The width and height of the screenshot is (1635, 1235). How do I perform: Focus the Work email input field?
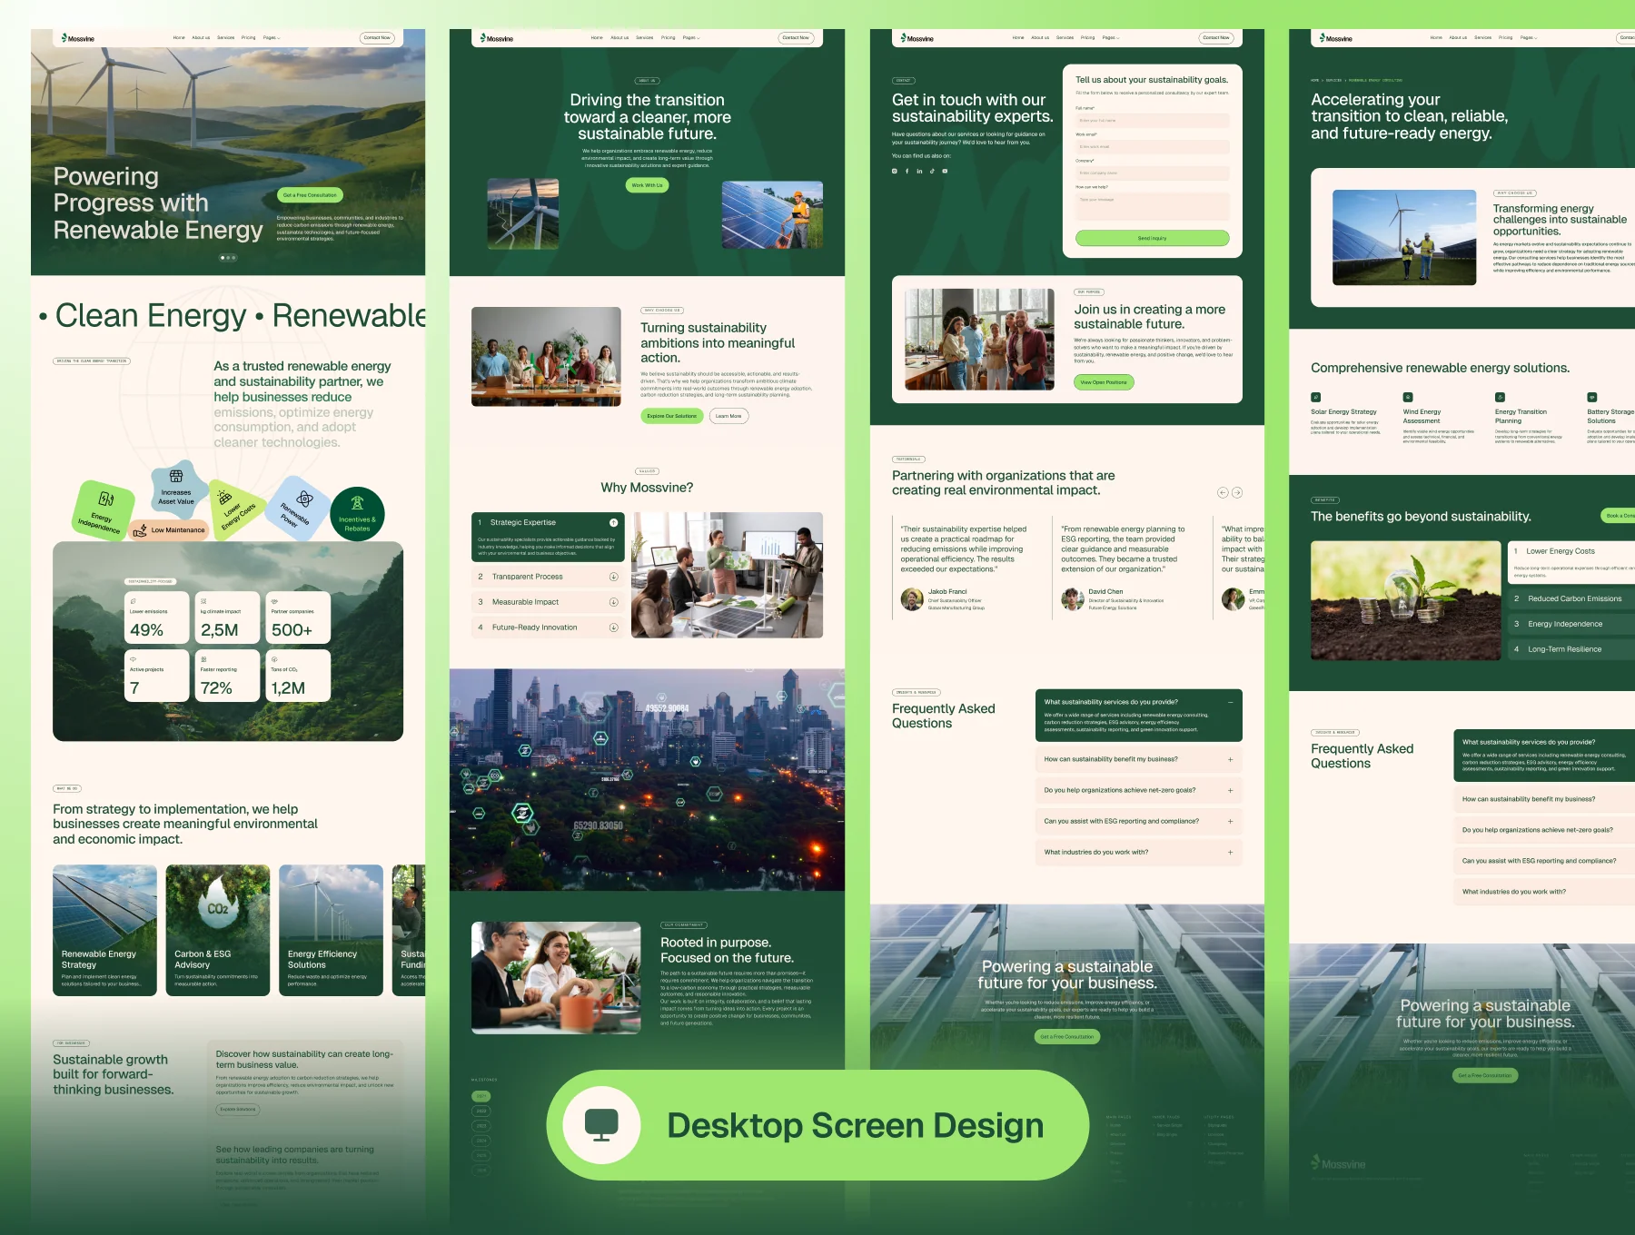1153,147
